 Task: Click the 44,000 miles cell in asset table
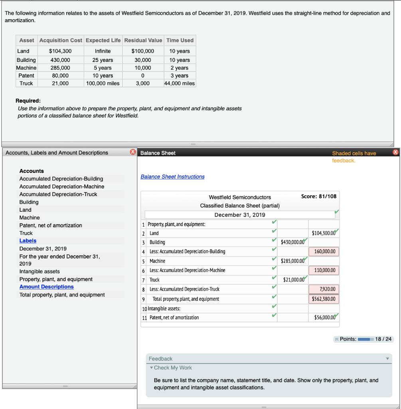tap(180, 83)
